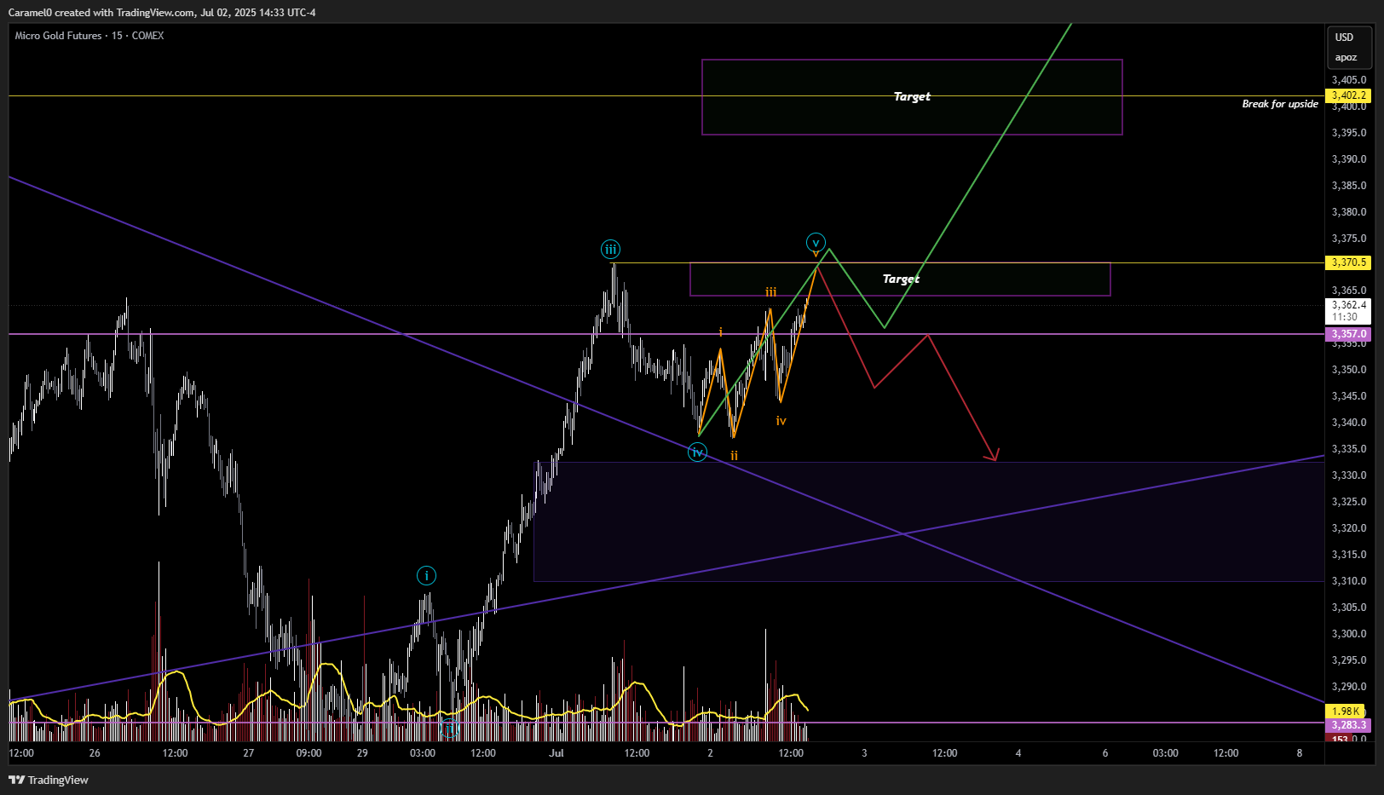Click the yellow 3,370.5 price tag

tap(1348, 262)
